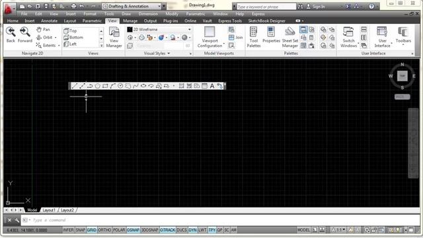Screen dimensions: 423x238
Task: Open the Properties palette
Action: click(x=271, y=35)
